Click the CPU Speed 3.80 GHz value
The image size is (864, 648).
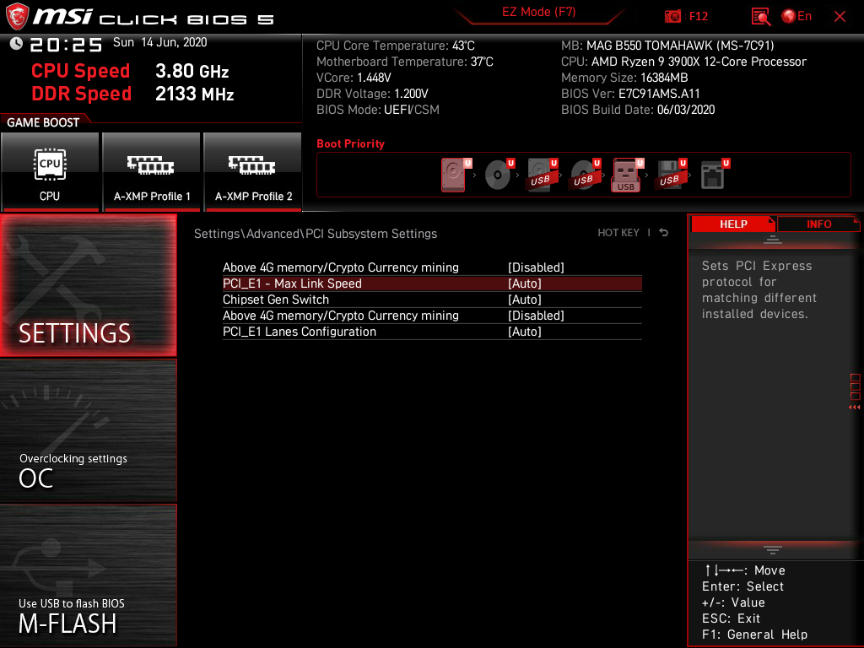(192, 71)
